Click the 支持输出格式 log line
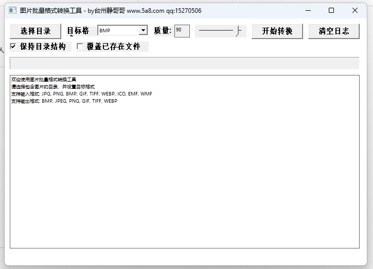The height and width of the screenshot is (269, 373). pyautogui.click(x=64, y=101)
